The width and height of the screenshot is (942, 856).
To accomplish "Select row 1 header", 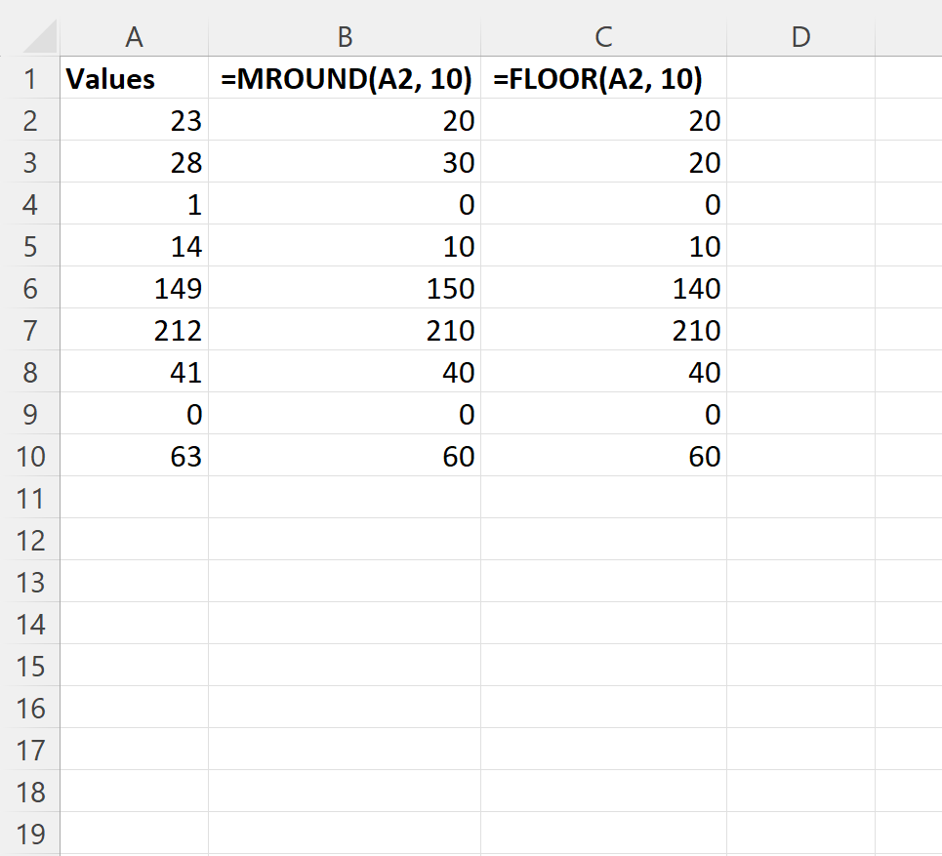I will tap(32, 79).
